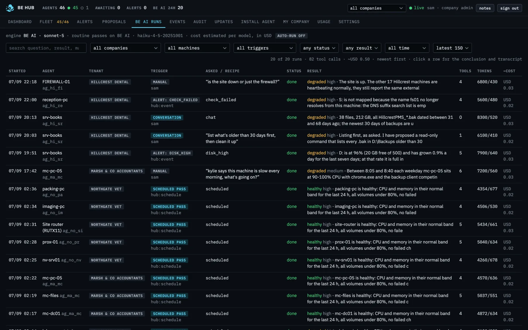Click SCHEDULED PASS badge in prox-01 row
This screenshot has width=528, height=330.
(x=169, y=242)
